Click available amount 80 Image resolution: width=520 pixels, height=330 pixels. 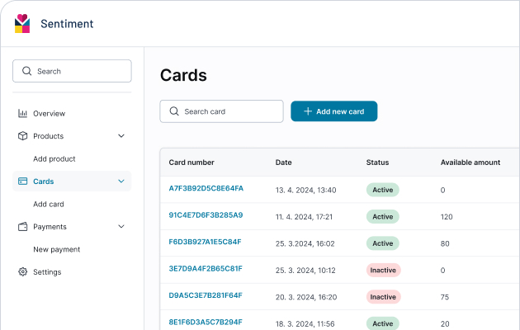click(445, 244)
